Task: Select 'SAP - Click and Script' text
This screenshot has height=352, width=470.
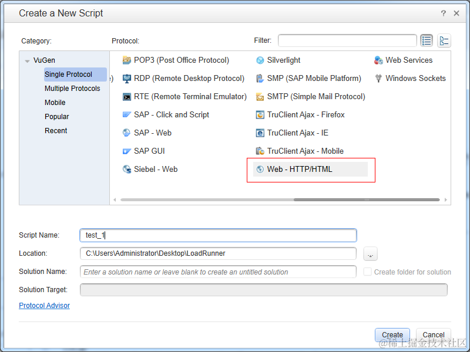Action: [x=172, y=114]
